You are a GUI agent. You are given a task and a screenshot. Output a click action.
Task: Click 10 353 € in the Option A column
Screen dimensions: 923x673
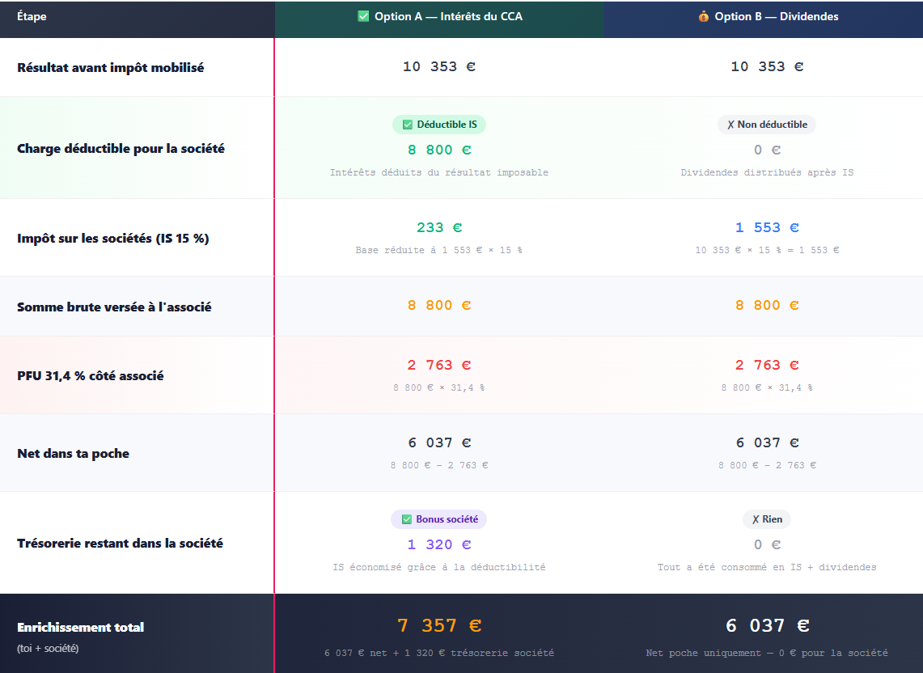[x=439, y=66]
